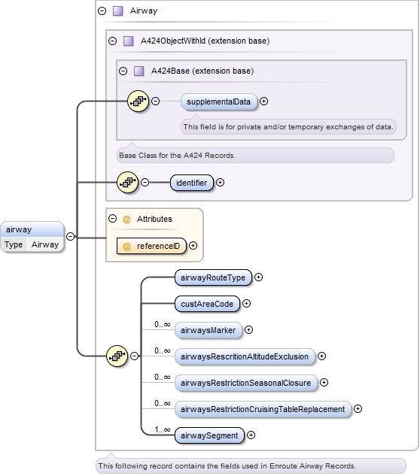
Task: Click the @ icon next to Attributes
Action: [x=126, y=219]
